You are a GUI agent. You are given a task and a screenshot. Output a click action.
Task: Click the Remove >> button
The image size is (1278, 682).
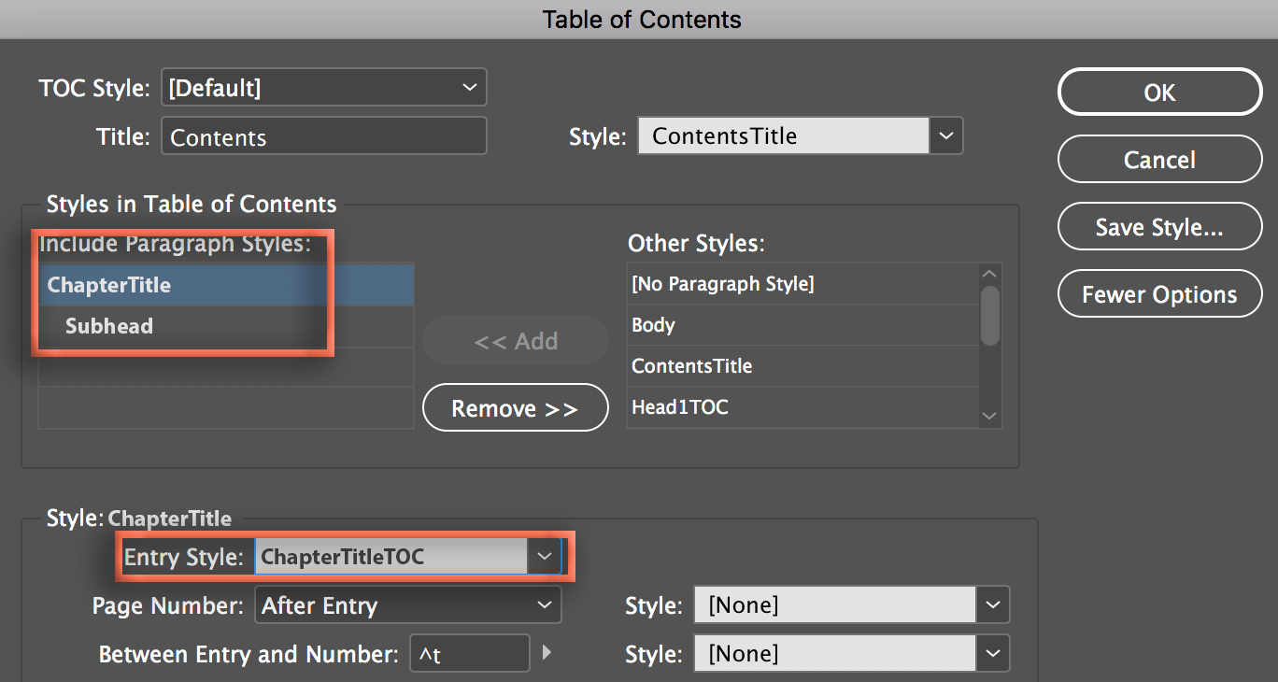pos(515,408)
